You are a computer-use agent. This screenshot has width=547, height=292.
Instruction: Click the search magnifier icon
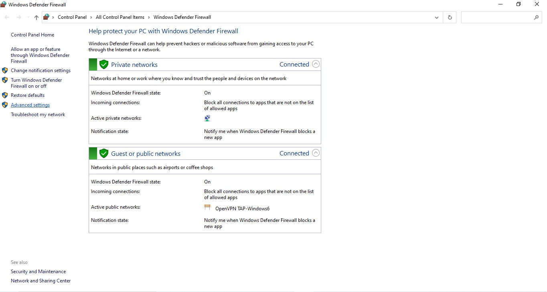537,18
